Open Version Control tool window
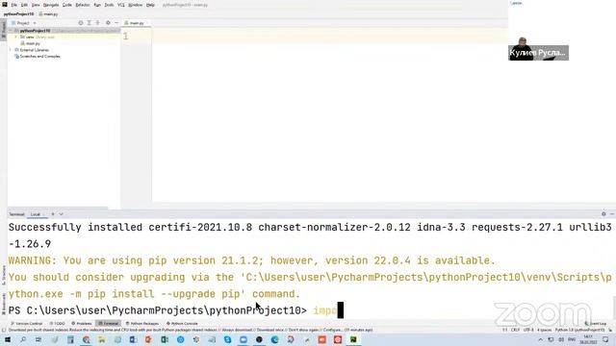The width and height of the screenshot is (616, 346). (27, 324)
